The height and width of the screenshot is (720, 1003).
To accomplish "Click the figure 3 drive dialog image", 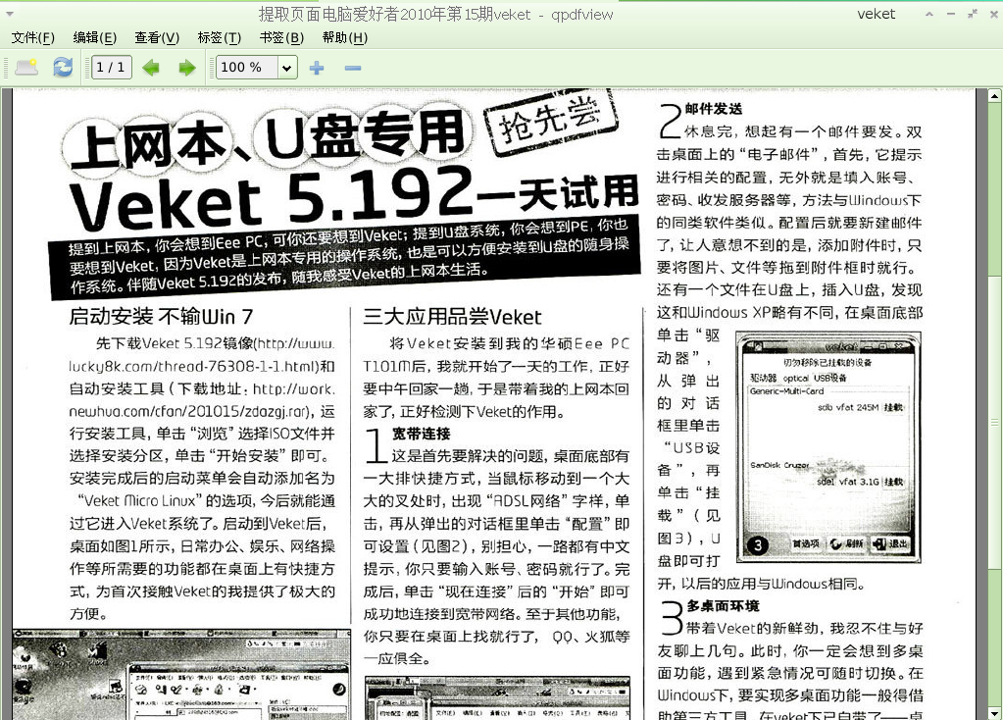I will pyautogui.click(x=828, y=446).
